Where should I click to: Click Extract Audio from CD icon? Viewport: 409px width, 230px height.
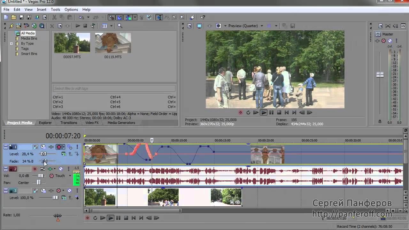34,26
